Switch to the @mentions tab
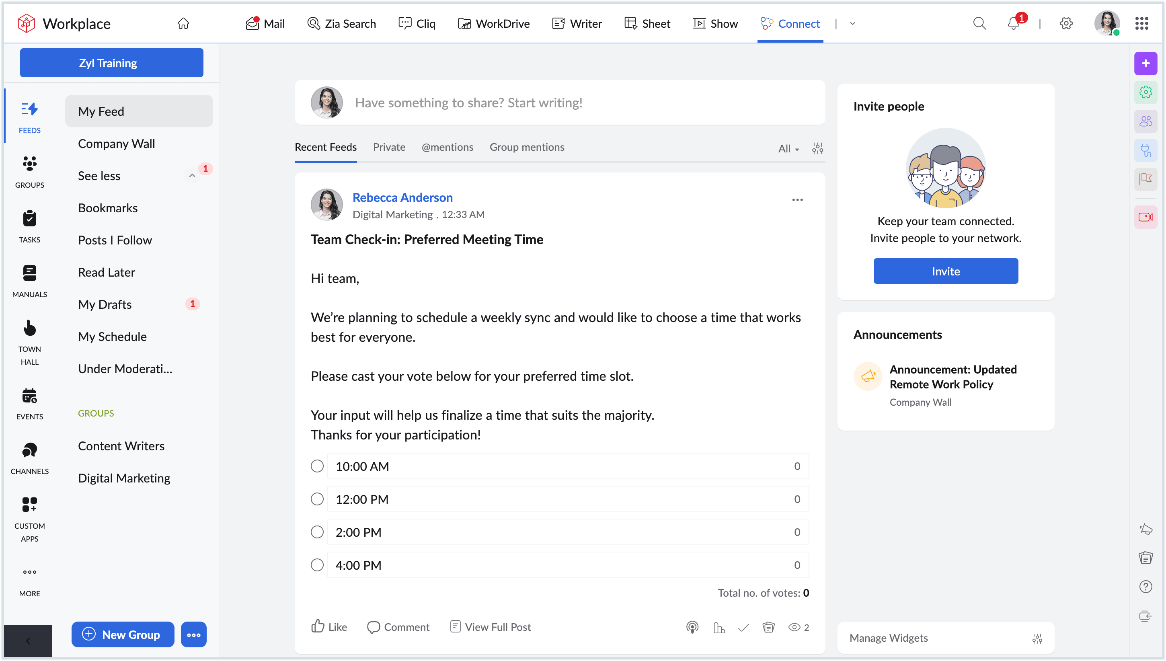 coord(447,147)
